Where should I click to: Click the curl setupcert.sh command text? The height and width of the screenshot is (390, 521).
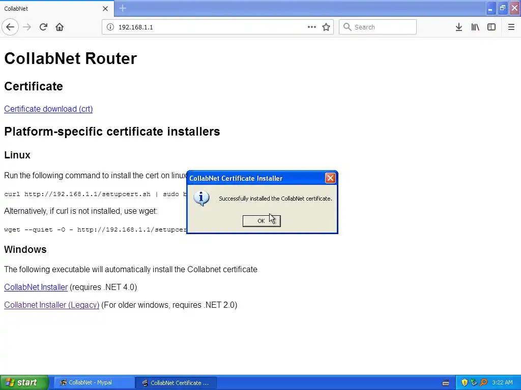96,194
